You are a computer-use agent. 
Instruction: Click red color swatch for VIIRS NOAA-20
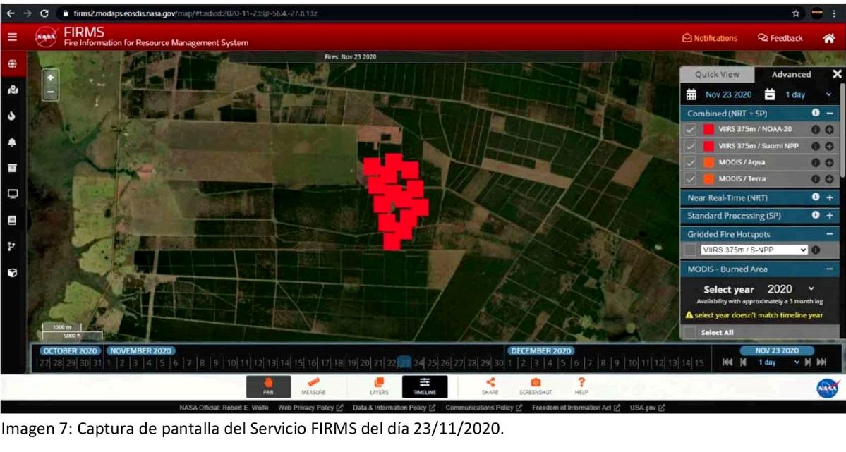708,130
